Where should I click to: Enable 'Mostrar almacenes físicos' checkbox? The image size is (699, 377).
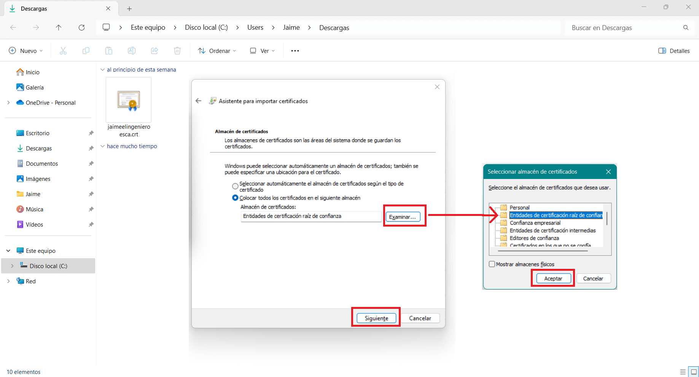(x=492, y=264)
